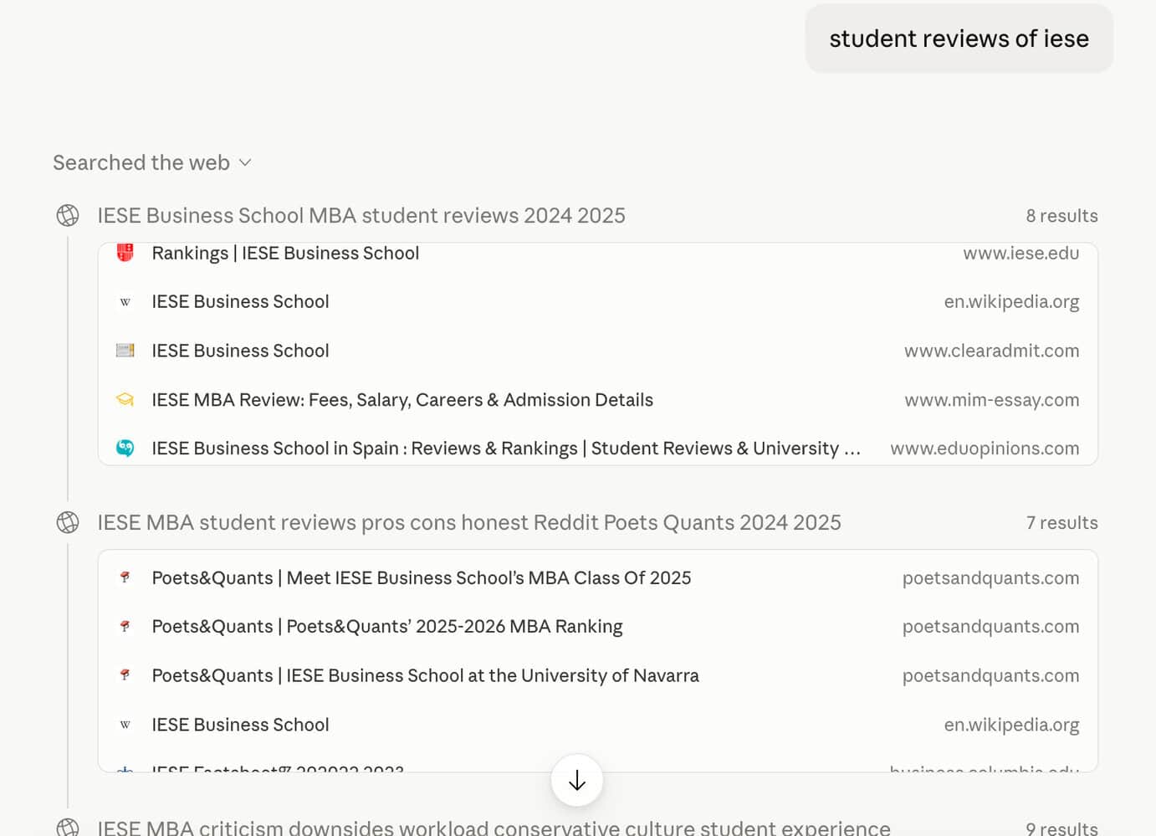
Task: Click the '8 results' count
Action: tap(1061, 216)
